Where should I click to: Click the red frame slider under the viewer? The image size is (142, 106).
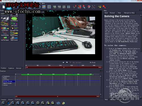pos(64,67)
